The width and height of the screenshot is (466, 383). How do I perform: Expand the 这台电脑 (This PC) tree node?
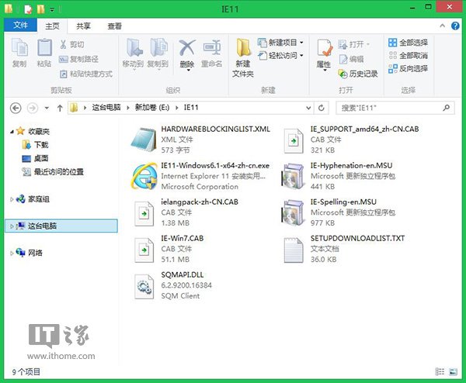coord(11,226)
